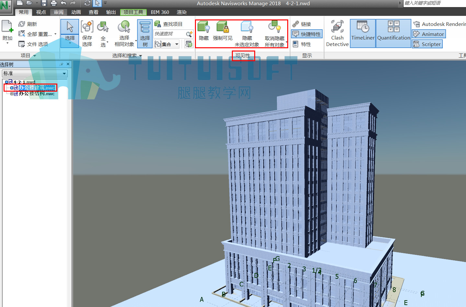Switch to the 审阅 ribbon tab

click(59, 12)
